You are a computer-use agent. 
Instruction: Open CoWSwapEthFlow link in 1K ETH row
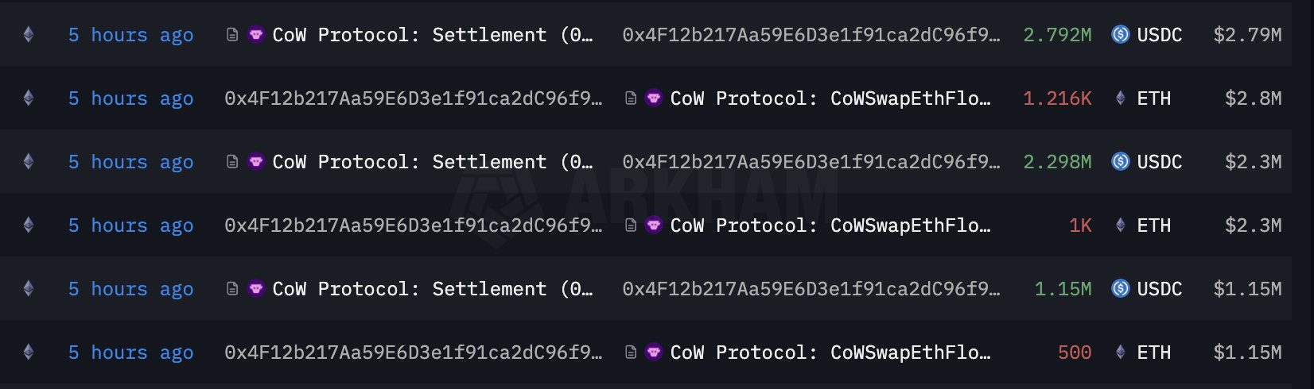(x=830, y=225)
